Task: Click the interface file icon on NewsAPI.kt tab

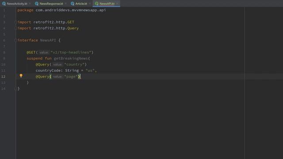Action: (x=96, y=4)
